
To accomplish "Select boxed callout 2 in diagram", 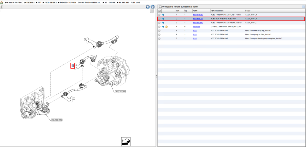I will coord(73,66).
